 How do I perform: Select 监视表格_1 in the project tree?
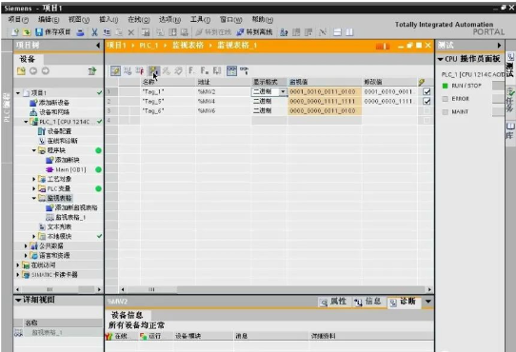(66, 218)
